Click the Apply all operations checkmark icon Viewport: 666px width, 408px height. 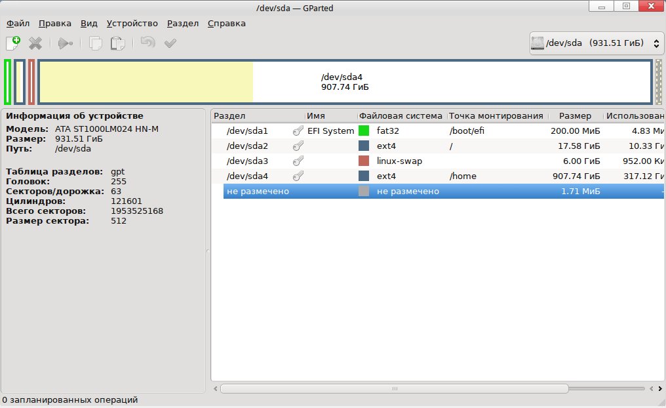170,43
